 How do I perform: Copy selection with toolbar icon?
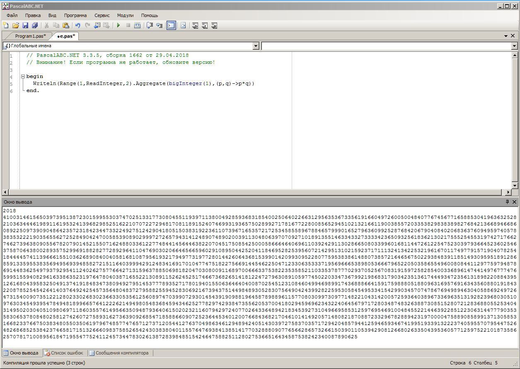[x=56, y=26]
